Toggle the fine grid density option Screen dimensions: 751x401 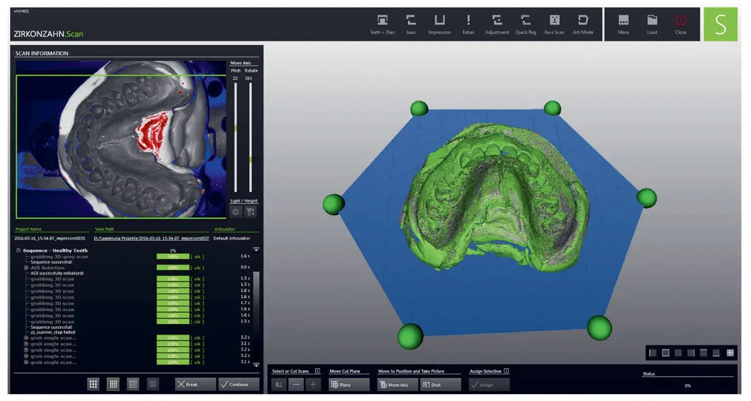[x=133, y=384]
